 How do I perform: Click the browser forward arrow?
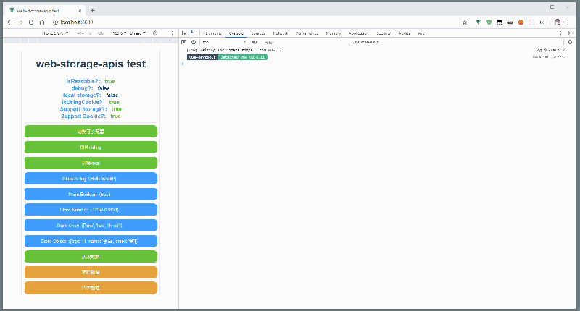(x=21, y=22)
